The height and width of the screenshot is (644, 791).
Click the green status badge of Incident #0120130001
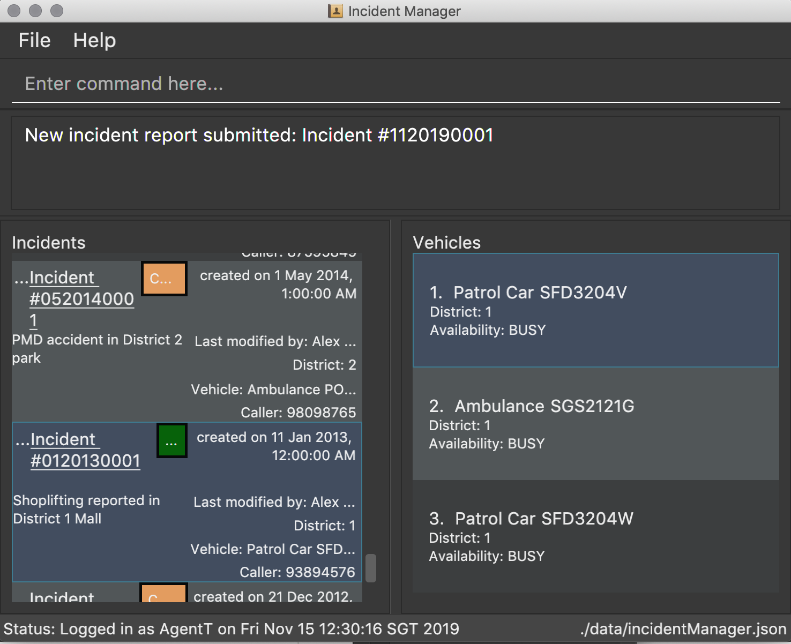click(x=172, y=441)
